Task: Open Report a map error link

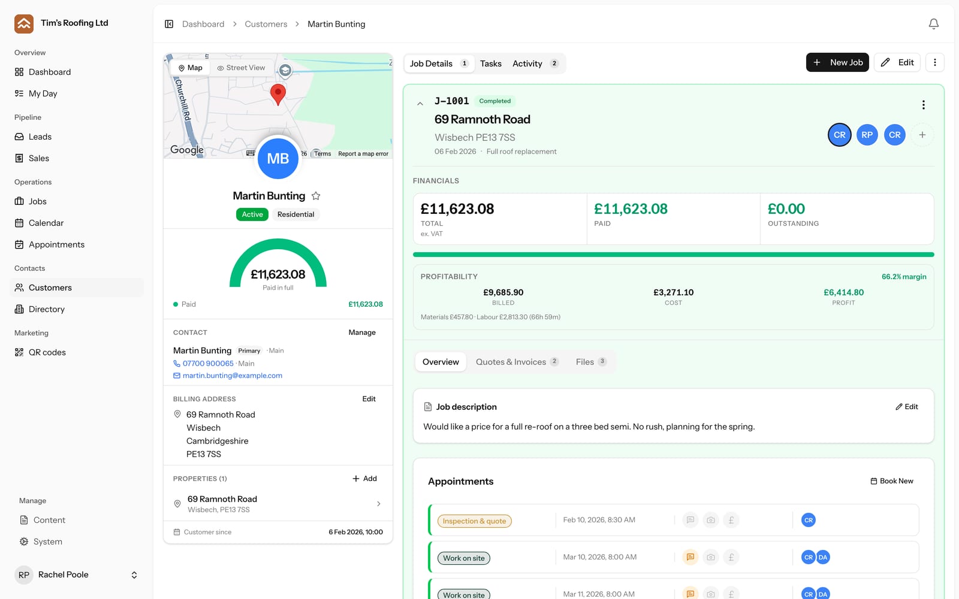Action: coord(363,154)
